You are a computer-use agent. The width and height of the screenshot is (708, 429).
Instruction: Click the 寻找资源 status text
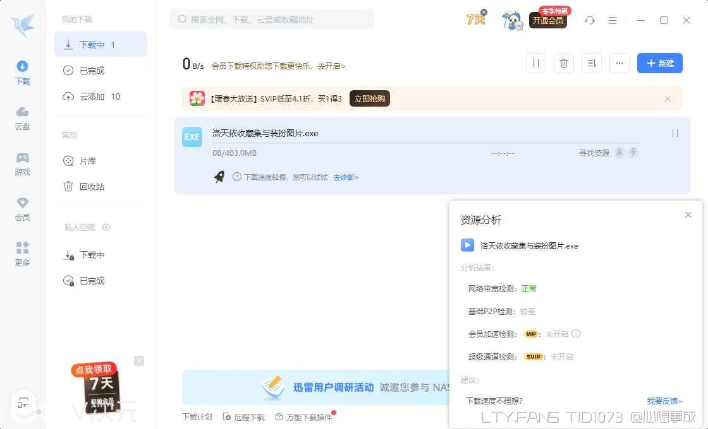click(594, 153)
